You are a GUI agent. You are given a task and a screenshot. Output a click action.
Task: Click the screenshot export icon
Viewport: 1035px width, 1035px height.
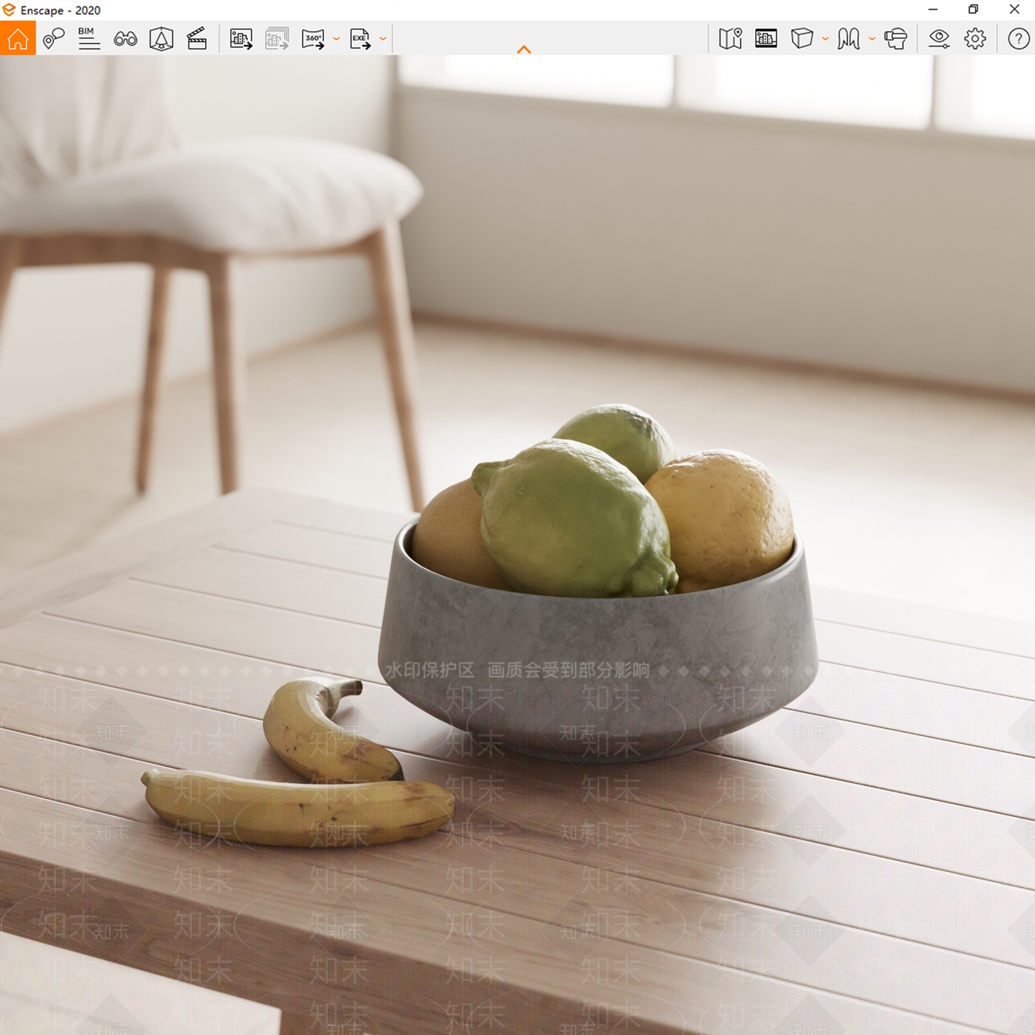pos(241,39)
